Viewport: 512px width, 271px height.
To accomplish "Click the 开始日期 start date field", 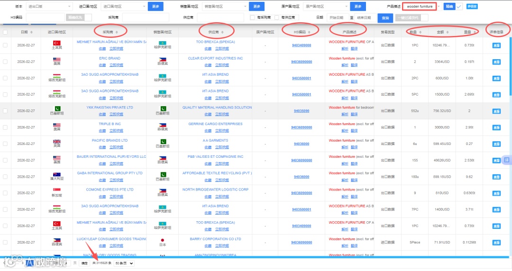I will (x=338, y=18).
